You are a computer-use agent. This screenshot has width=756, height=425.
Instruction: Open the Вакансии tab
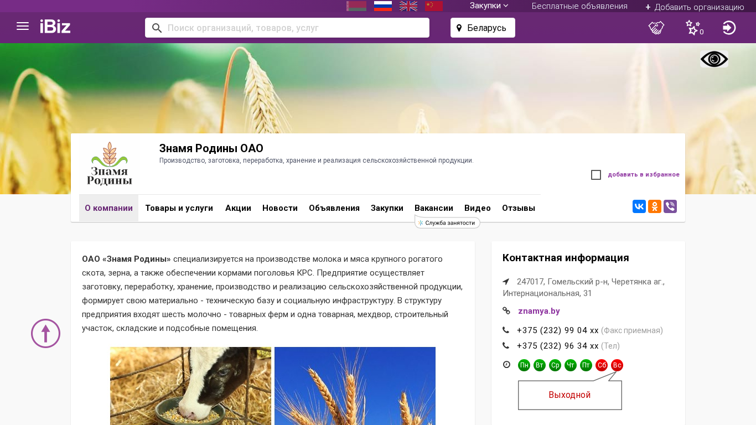(434, 208)
